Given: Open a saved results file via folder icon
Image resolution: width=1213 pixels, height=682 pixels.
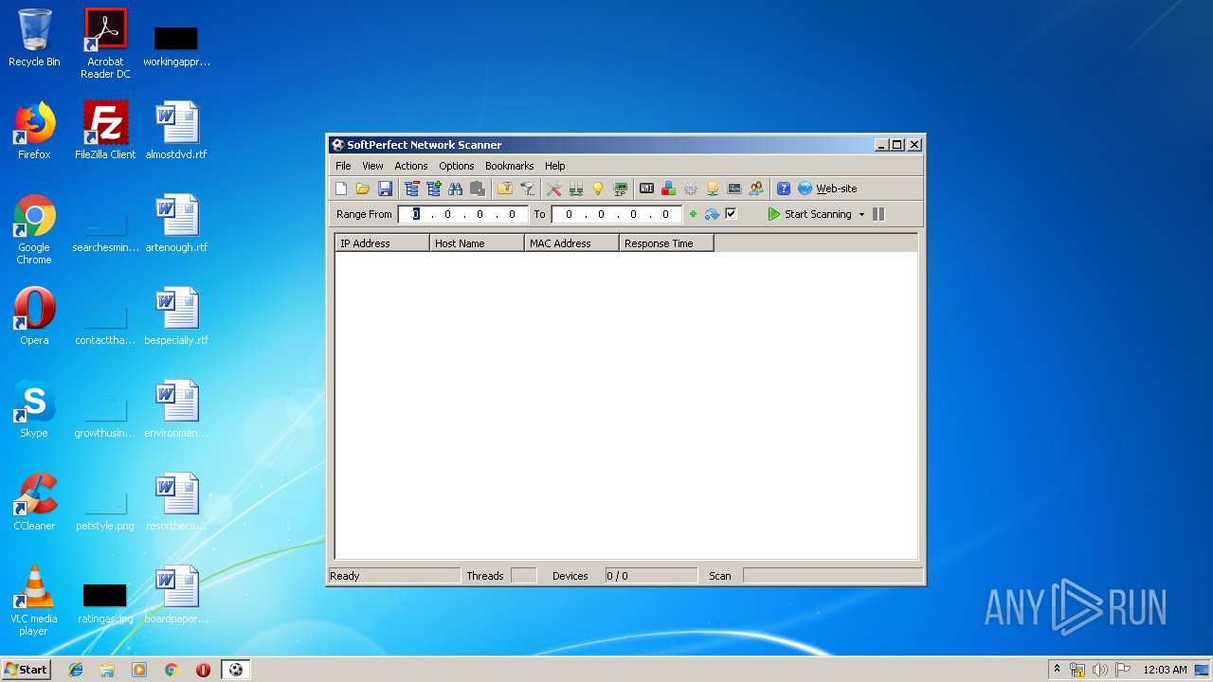Looking at the screenshot, I should coord(363,188).
